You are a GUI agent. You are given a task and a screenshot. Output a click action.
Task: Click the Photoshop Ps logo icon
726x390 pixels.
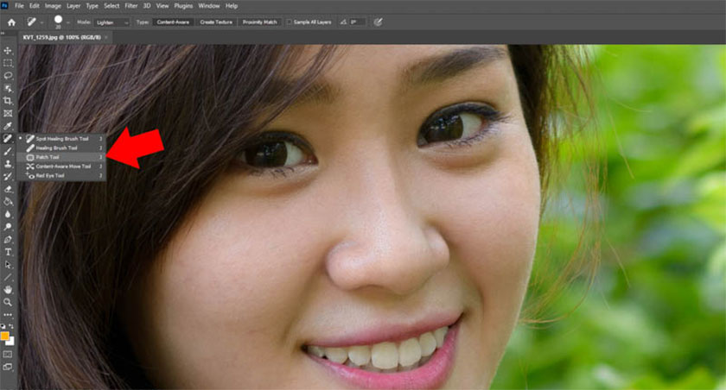point(4,5)
